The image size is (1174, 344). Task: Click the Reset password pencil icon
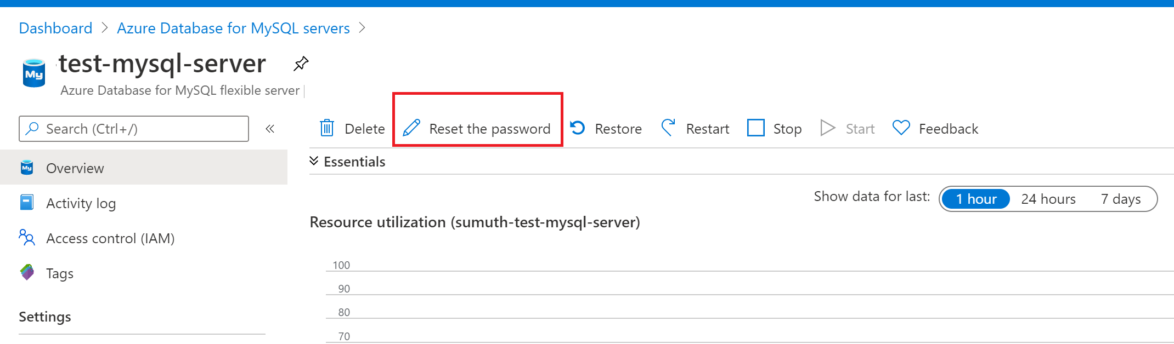point(411,128)
